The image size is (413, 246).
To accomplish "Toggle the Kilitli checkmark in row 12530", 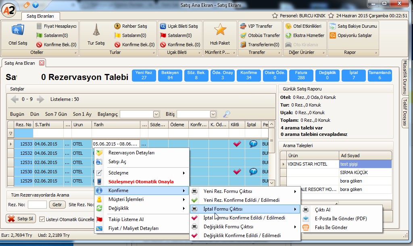I will [237, 172].
